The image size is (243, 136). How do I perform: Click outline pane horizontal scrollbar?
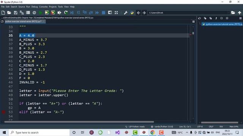[x=219, y=123]
